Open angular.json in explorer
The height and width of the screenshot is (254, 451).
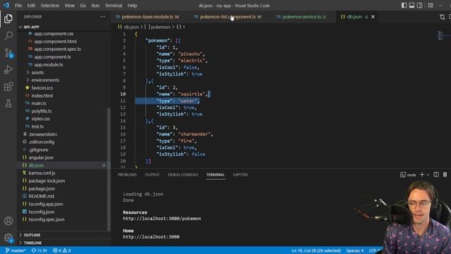41,157
